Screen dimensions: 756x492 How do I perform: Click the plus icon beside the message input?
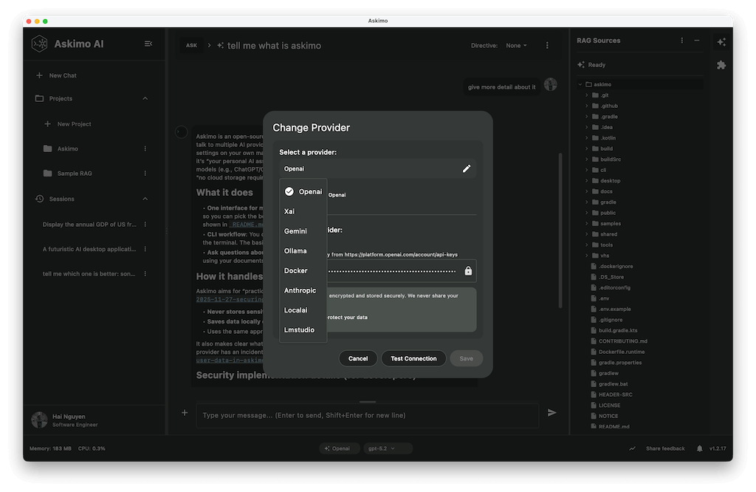(184, 414)
